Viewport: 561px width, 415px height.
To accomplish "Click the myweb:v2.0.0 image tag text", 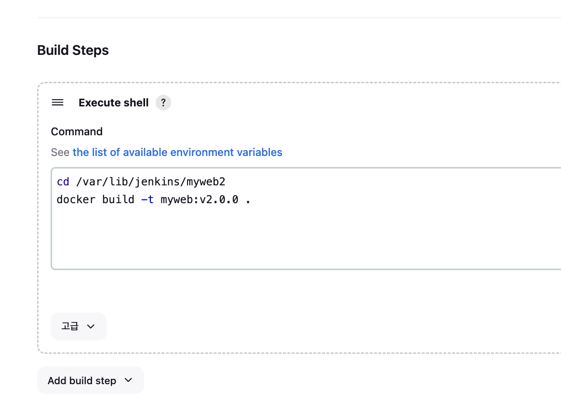I will coord(200,199).
